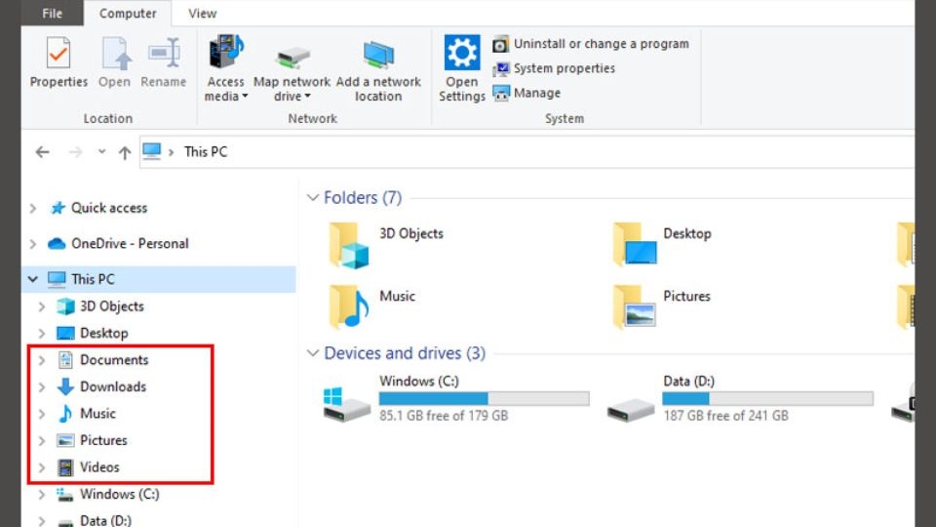
Task: Expand Downloads node in sidebar
Action: click(x=42, y=387)
